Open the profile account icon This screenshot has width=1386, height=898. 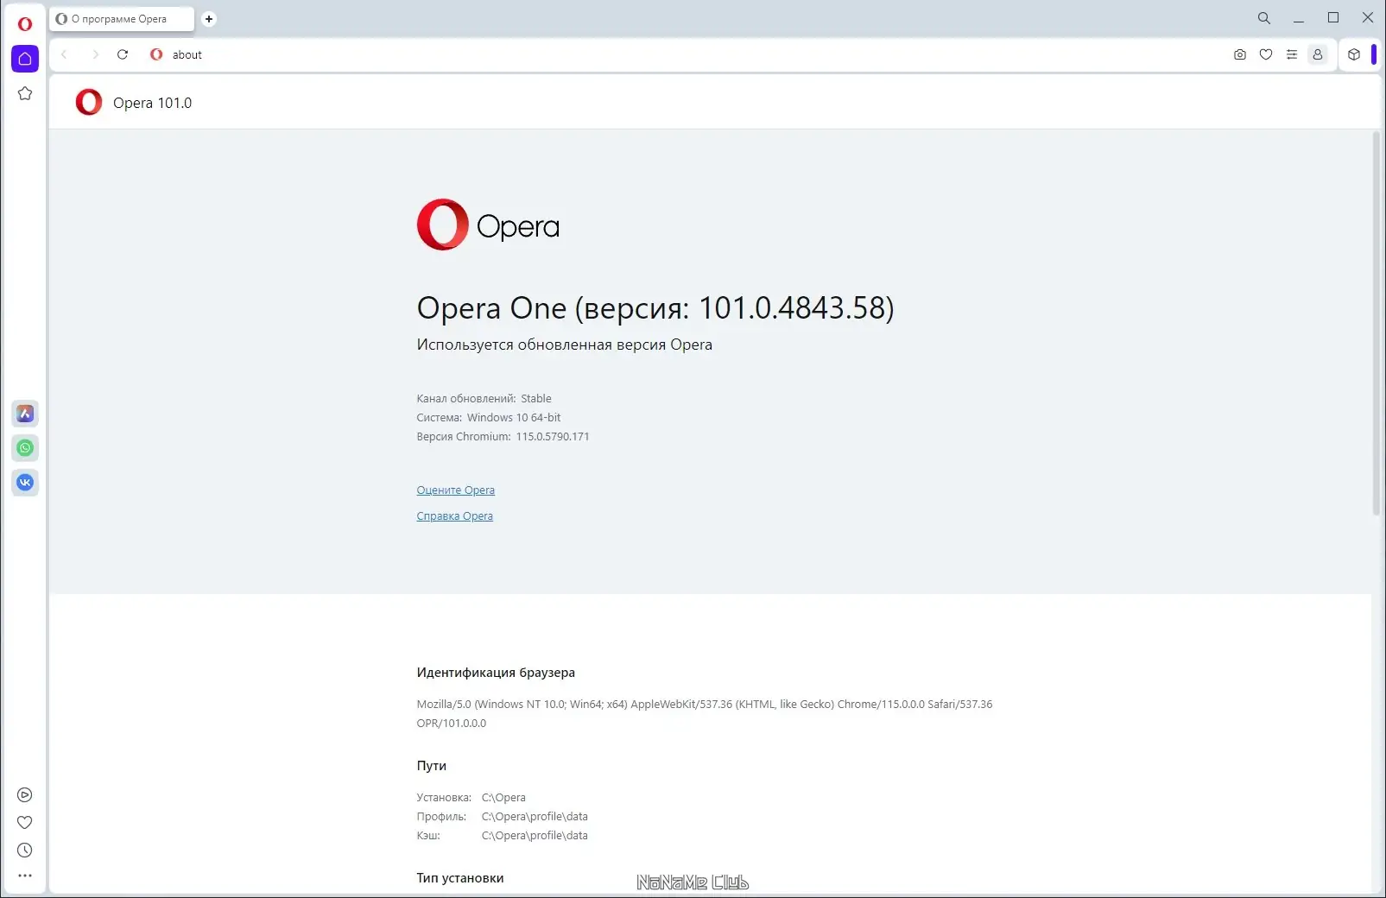pyautogui.click(x=1318, y=54)
